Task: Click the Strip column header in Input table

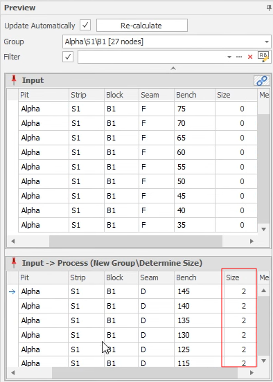Action: [x=87, y=95]
